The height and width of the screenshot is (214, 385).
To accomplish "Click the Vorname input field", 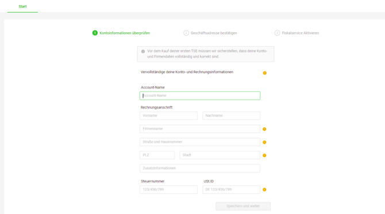I will tap(168, 116).
